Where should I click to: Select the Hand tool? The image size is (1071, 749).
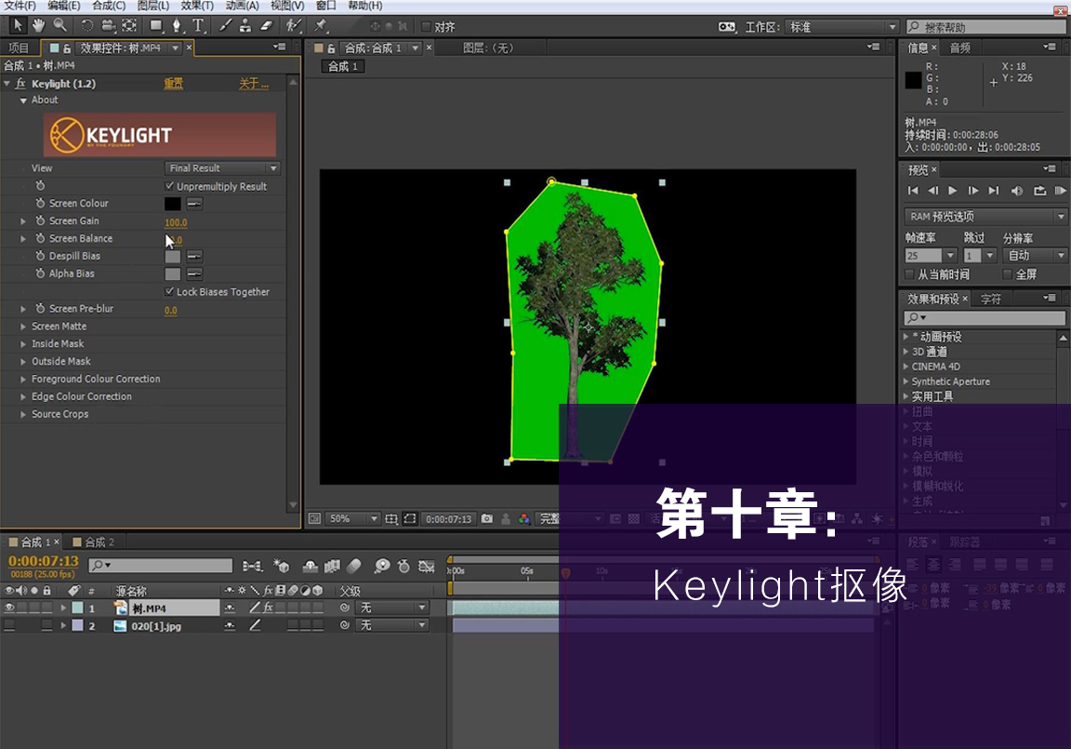39,26
